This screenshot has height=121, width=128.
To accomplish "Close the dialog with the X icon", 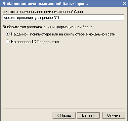I will click(x=124, y=4).
